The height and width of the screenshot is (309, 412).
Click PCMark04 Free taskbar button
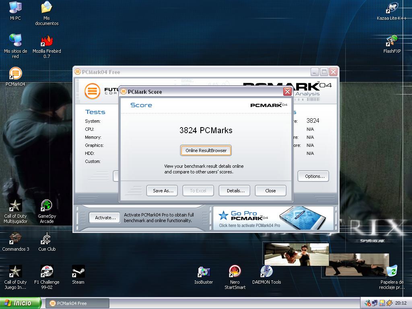coord(78,303)
